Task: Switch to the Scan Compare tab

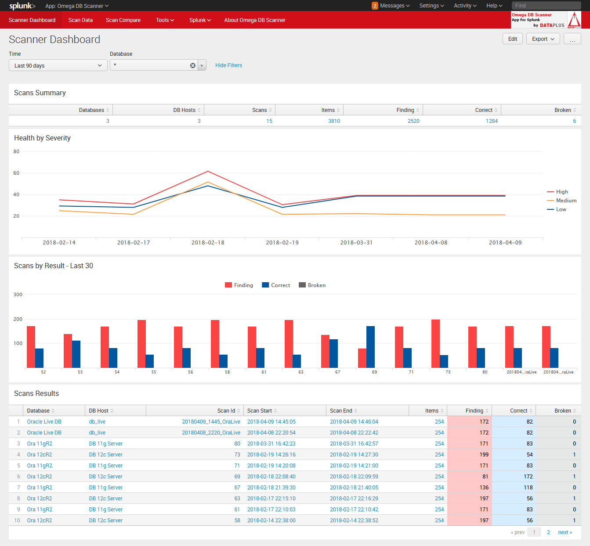Action: [x=123, y=20]
